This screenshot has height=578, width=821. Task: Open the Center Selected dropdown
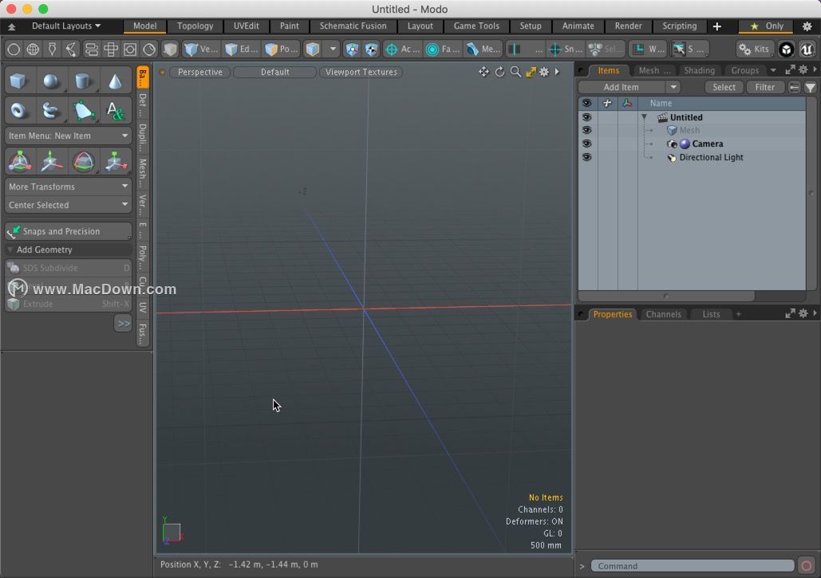tap(68, 205)
